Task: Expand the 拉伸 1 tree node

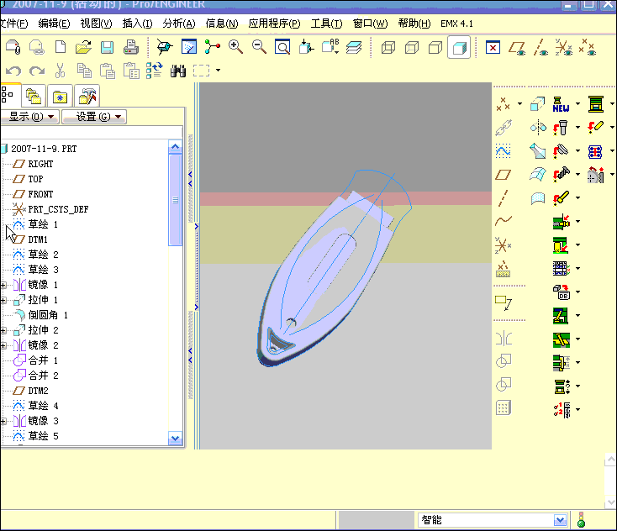Action: point(3,300)
